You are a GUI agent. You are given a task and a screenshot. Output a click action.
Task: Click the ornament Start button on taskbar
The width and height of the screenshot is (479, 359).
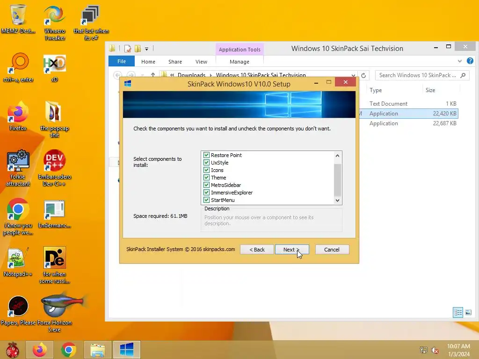[x=12, y=350]
